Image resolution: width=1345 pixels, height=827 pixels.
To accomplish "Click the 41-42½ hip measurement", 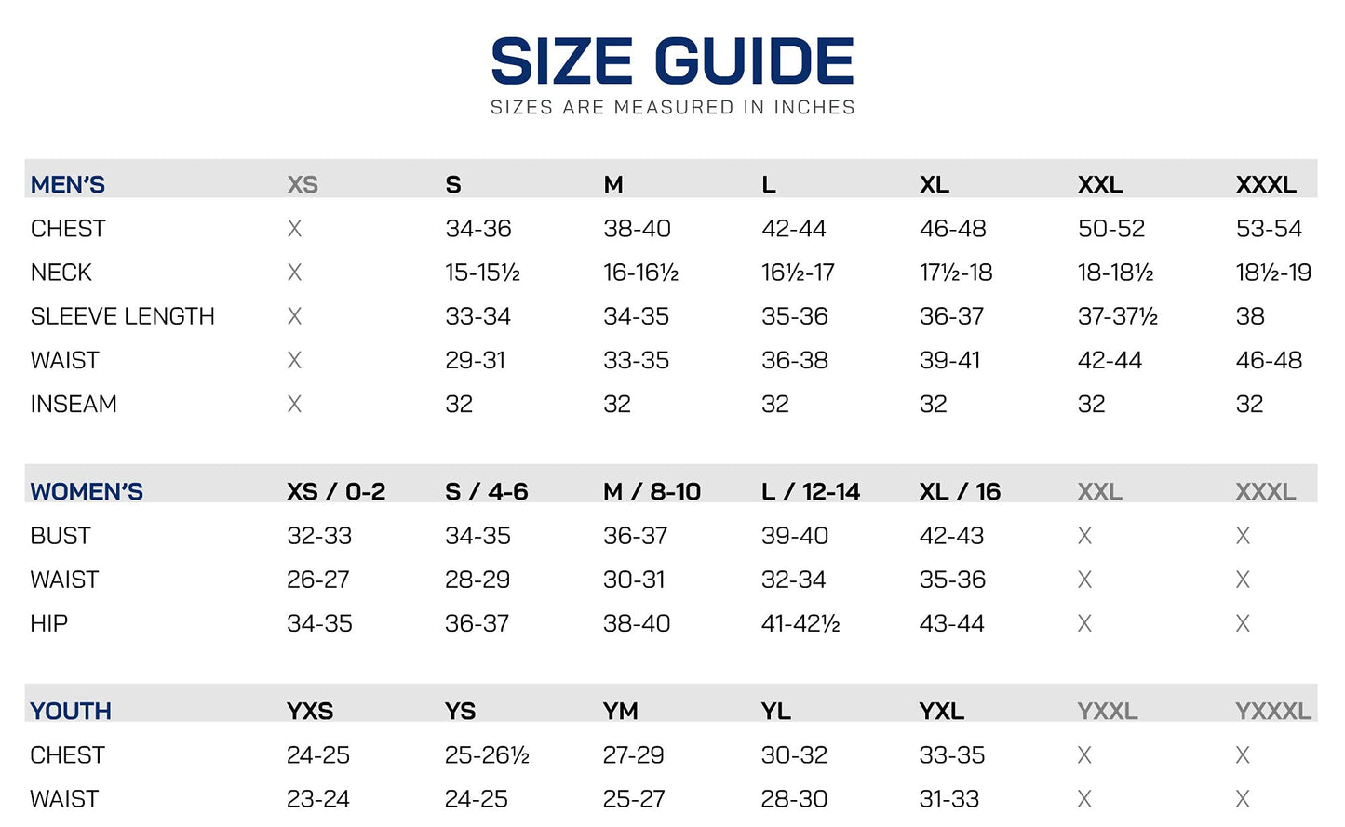I will click(800, 623).
